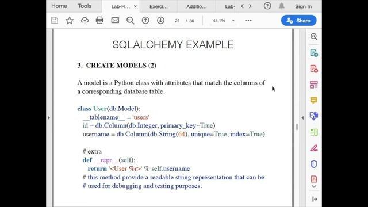
Task: Click the 'def __repr__(self):' line
Action: [x=109, y=160]
